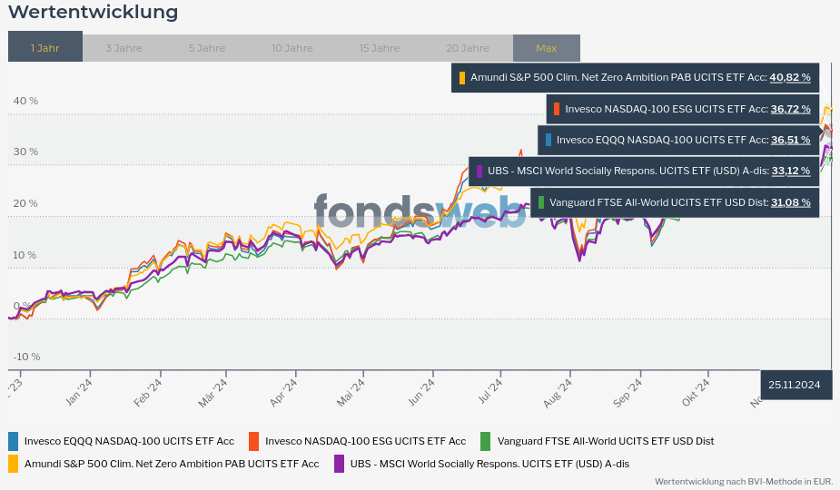The image size is (840, 490).
Task: Click the Amundi S&P 500 tooltip value 40,82 %
Action: (789, 78)
